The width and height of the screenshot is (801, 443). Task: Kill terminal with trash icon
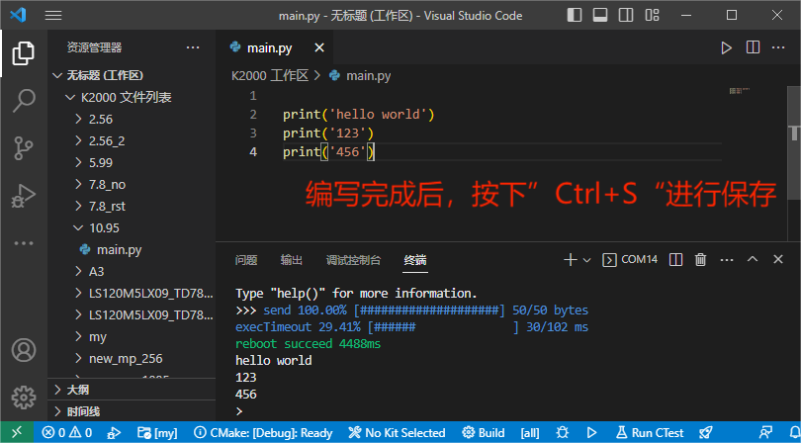(700, 259)
